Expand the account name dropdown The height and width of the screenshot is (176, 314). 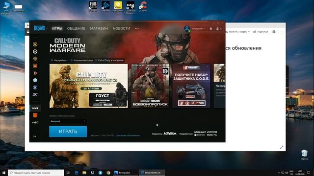coord(198,28)
